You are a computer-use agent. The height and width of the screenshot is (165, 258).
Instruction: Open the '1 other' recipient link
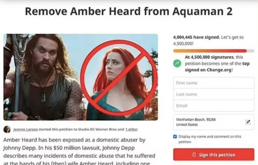(132, 129)
